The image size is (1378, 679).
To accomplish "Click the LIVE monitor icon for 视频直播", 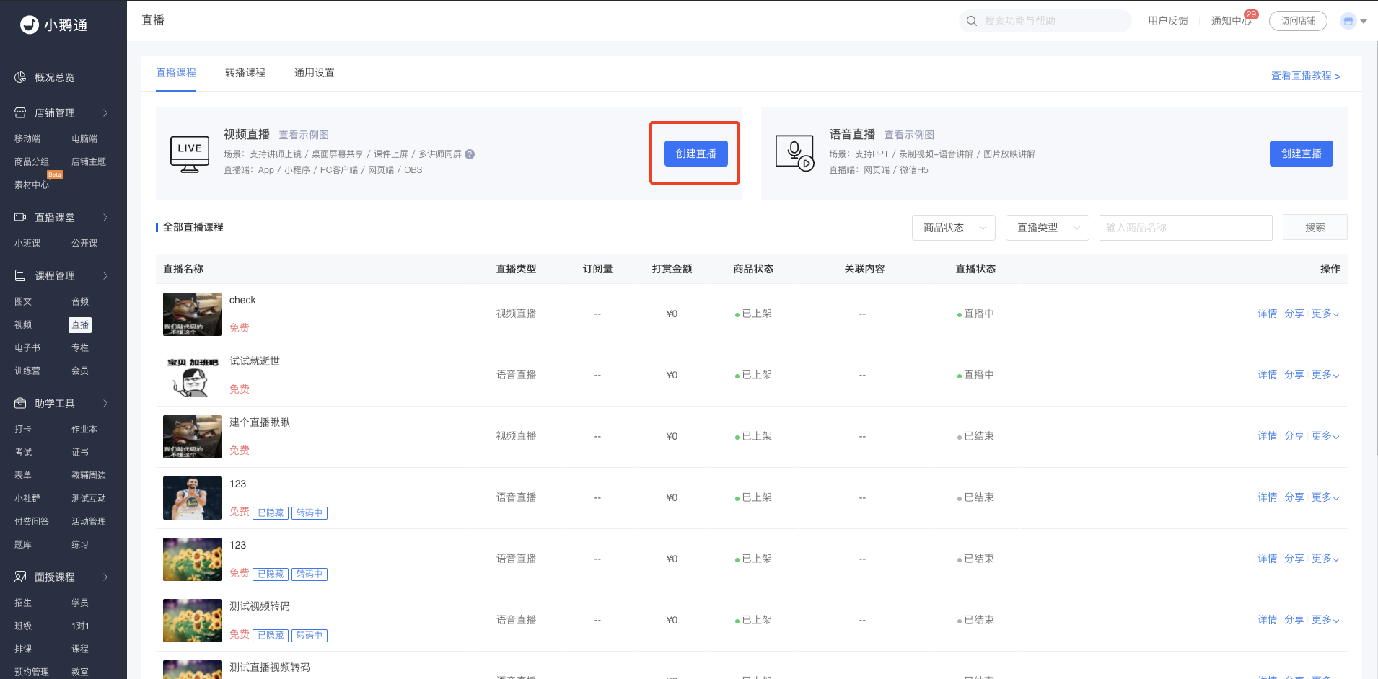I will click(x=190, y=154).
